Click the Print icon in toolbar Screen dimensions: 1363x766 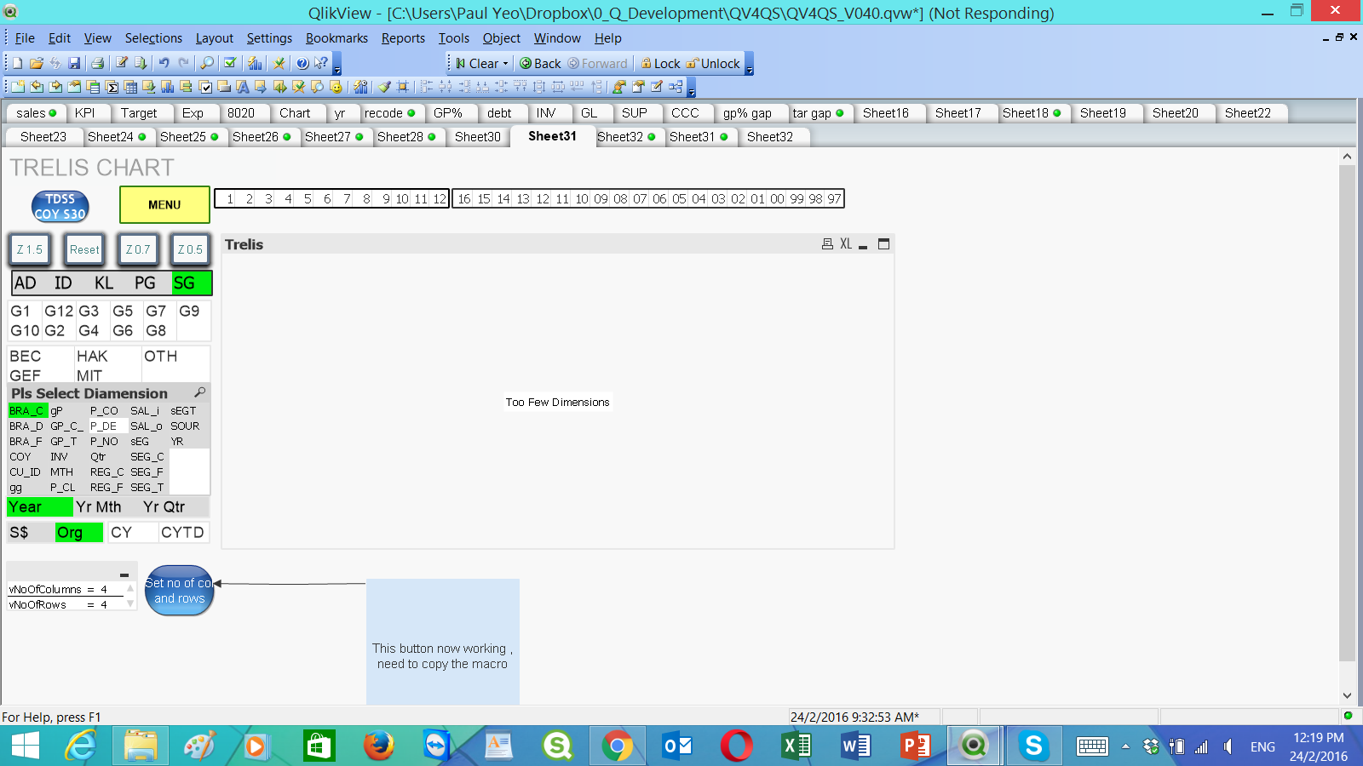point(98,63)
